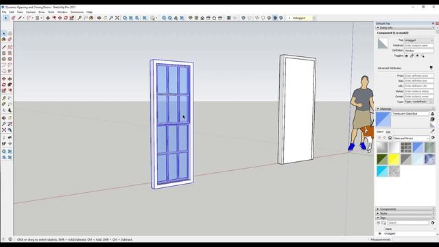Select the Walk tool in left toolbar

pyautogui.click(x=4, y=143)
